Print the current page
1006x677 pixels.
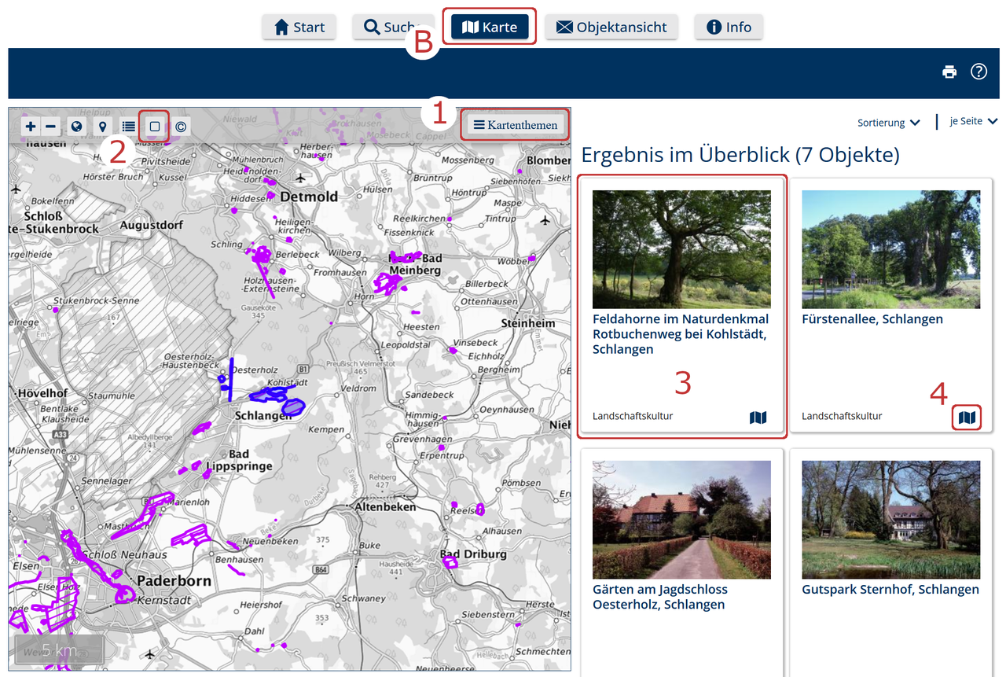pyautogui.click(x=949, y=72)
